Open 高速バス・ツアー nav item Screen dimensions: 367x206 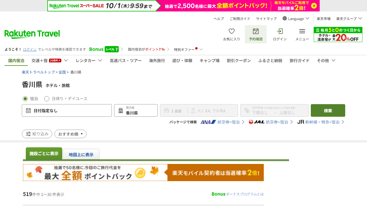(x=126, y=61)
